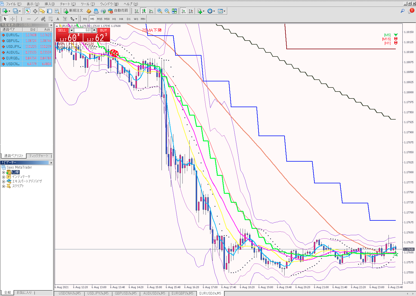Click the Signals broadcast icon
This screenshot has height=296, width=416.
103,11
